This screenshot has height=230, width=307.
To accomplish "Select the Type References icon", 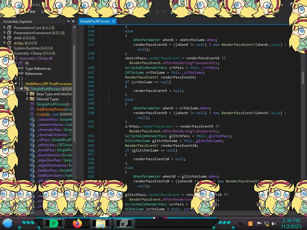I will [21, 69].
